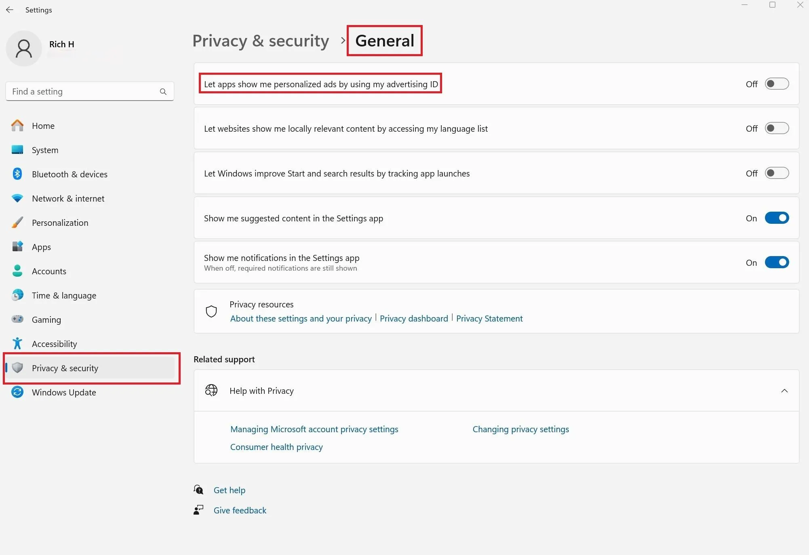Turn off suggested content in Settings toggle
809x555 pixels.
point(776,218)
